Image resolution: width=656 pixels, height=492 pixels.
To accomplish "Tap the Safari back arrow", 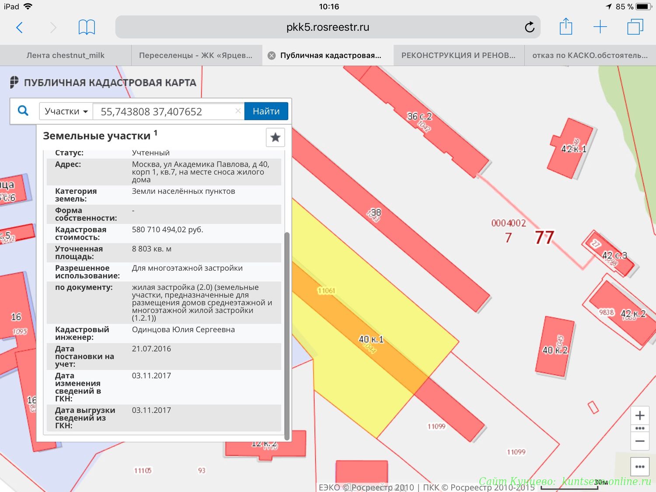I will tap(19, 28).
